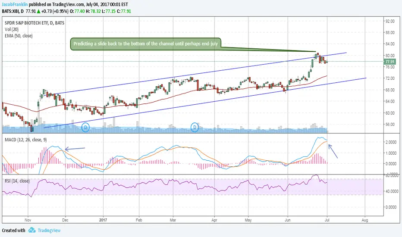Screen dimensions: 402x237
Task: Click the 60.00 price axis label
Action: pyautogui.click(x=390, y=113)
